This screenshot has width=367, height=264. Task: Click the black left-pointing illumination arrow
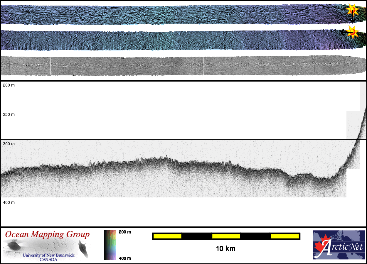344,32
